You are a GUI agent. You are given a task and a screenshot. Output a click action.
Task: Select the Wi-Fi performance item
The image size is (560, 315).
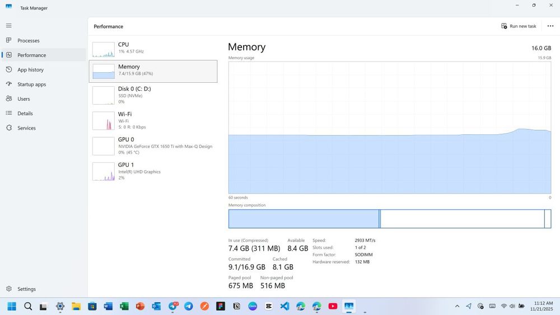point(153,121)
